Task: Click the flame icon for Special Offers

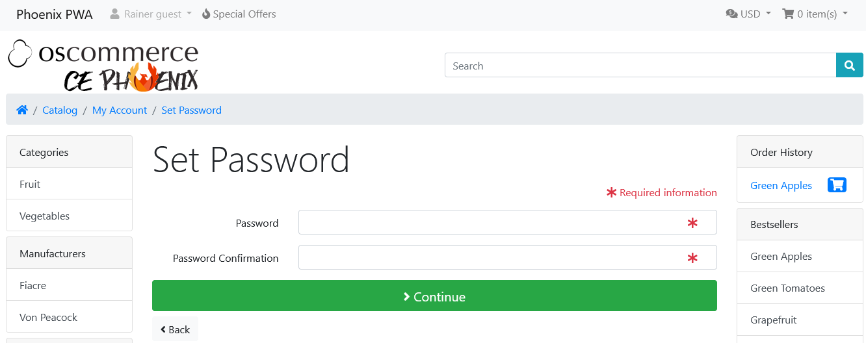Action: tap(206, 14)
